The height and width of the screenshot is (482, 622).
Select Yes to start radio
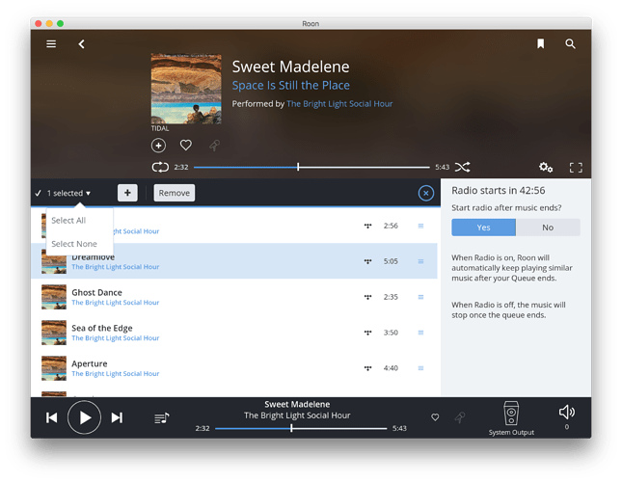(483, 228)
